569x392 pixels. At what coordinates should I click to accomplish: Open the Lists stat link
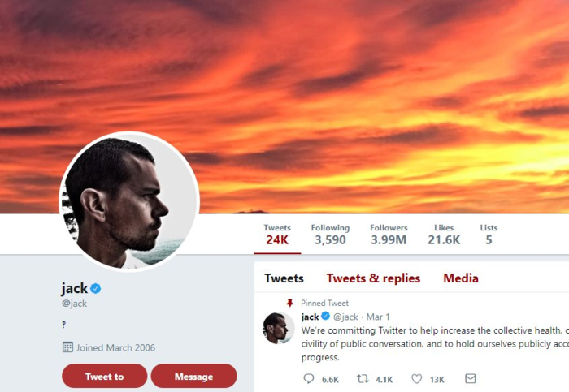point(489,235)
